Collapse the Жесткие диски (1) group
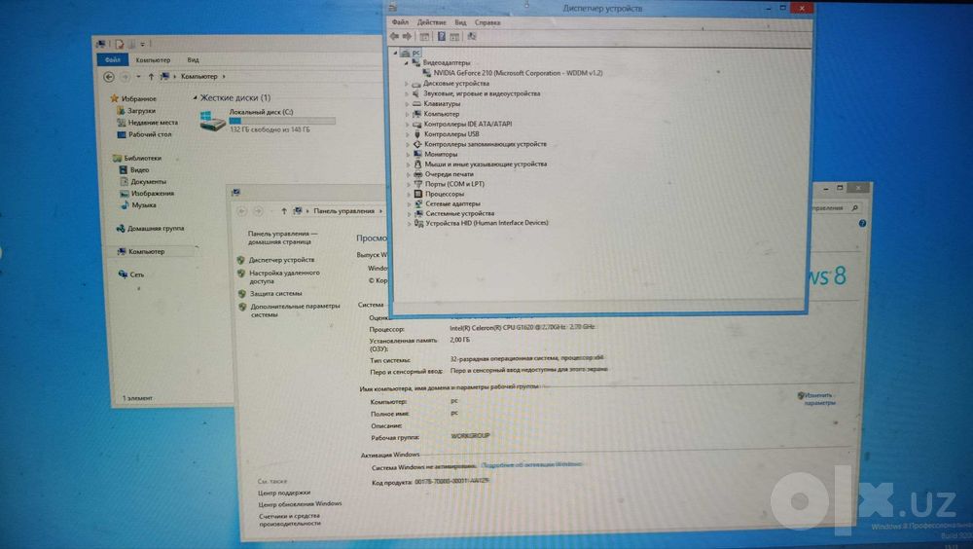973x549 pixels. point(195,97)
